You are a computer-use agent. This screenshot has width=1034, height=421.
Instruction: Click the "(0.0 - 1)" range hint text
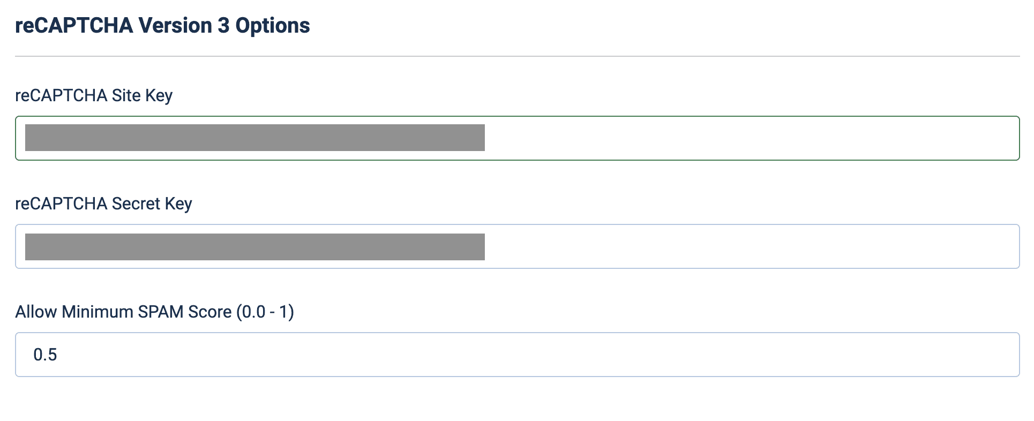[x=265, y=312]
